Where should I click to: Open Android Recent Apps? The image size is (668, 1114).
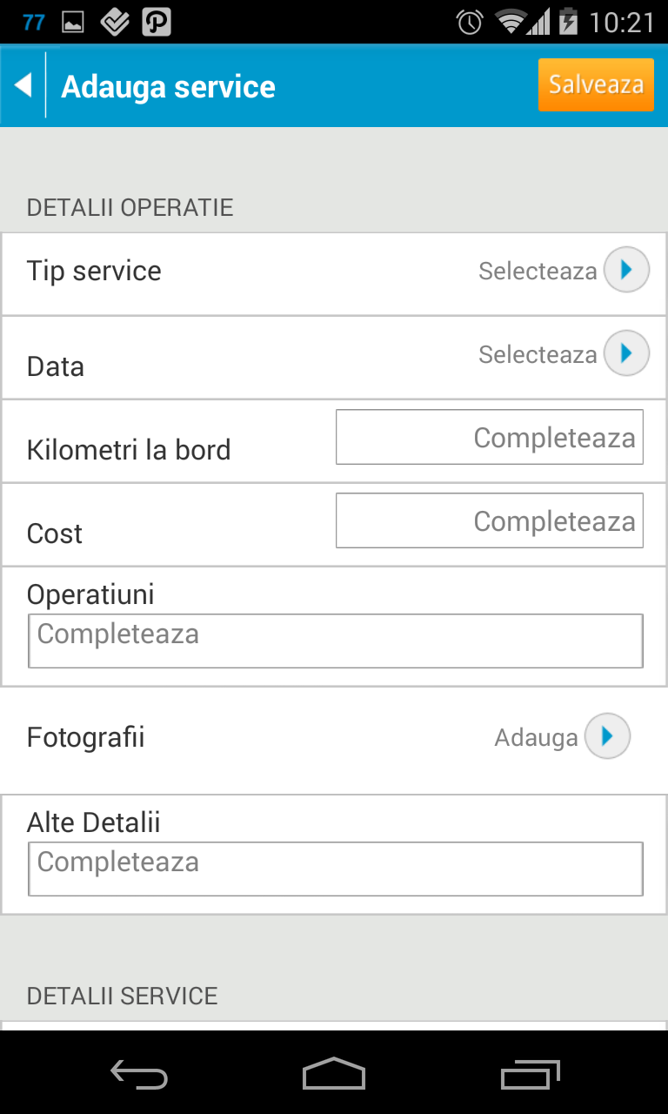[x=531, y=1075]
